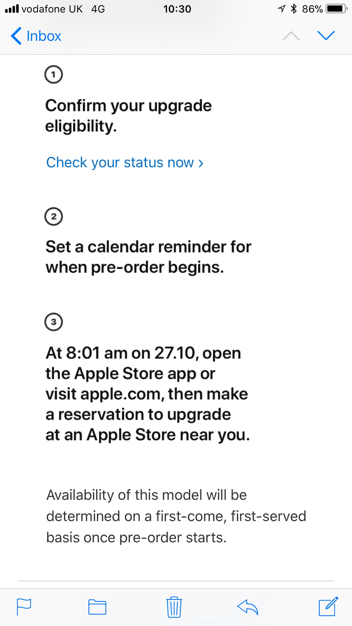Go to previous message with up chevron
This screenshot has width=352, height=626.
[x=291, y=36]
